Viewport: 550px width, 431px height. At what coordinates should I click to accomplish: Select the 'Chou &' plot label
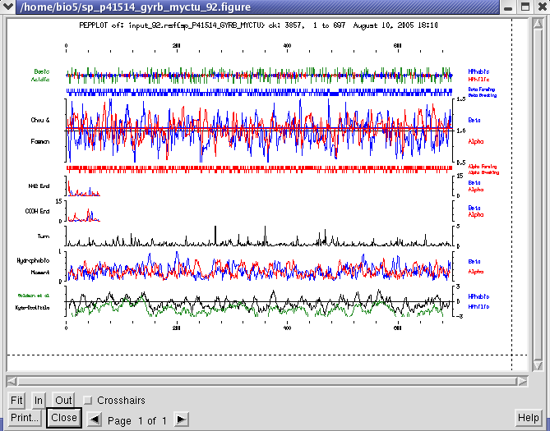click(x=40, y=120)
